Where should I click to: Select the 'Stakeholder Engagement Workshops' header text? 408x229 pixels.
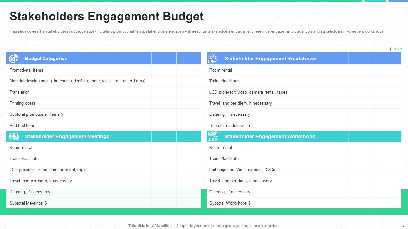pyautogui.click(x=270, y=136)
